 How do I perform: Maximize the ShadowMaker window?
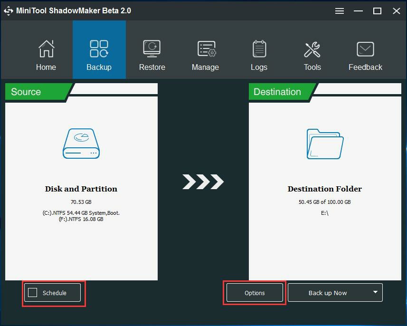377,11
